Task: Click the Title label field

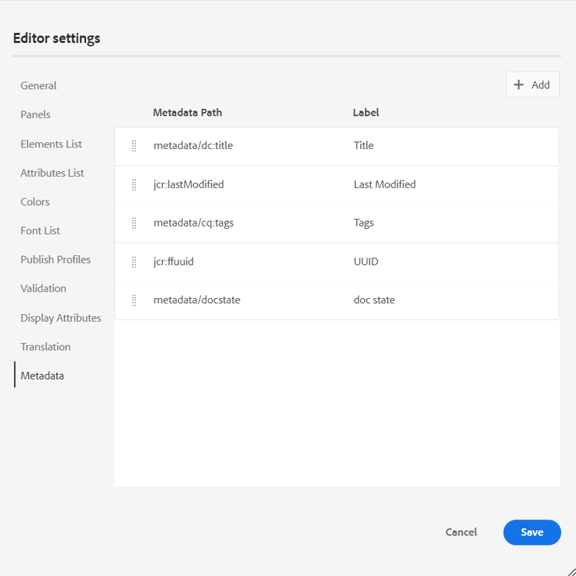Action: pyautogui.click(x=364, y=146)
